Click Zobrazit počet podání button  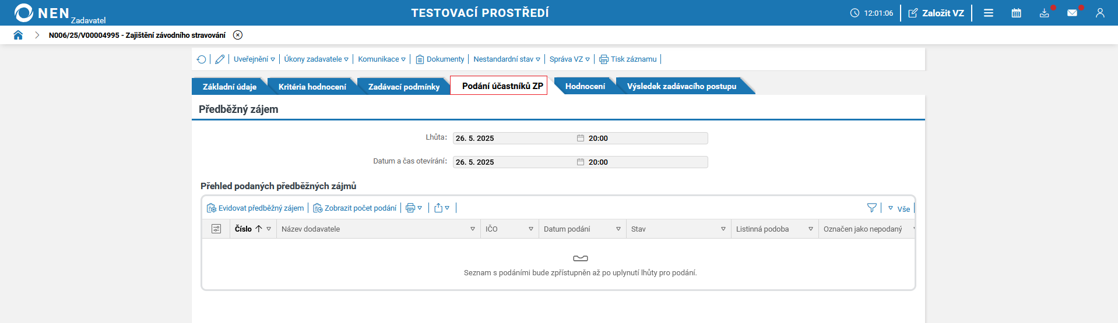pyautogui.click(x=354, y=208)
